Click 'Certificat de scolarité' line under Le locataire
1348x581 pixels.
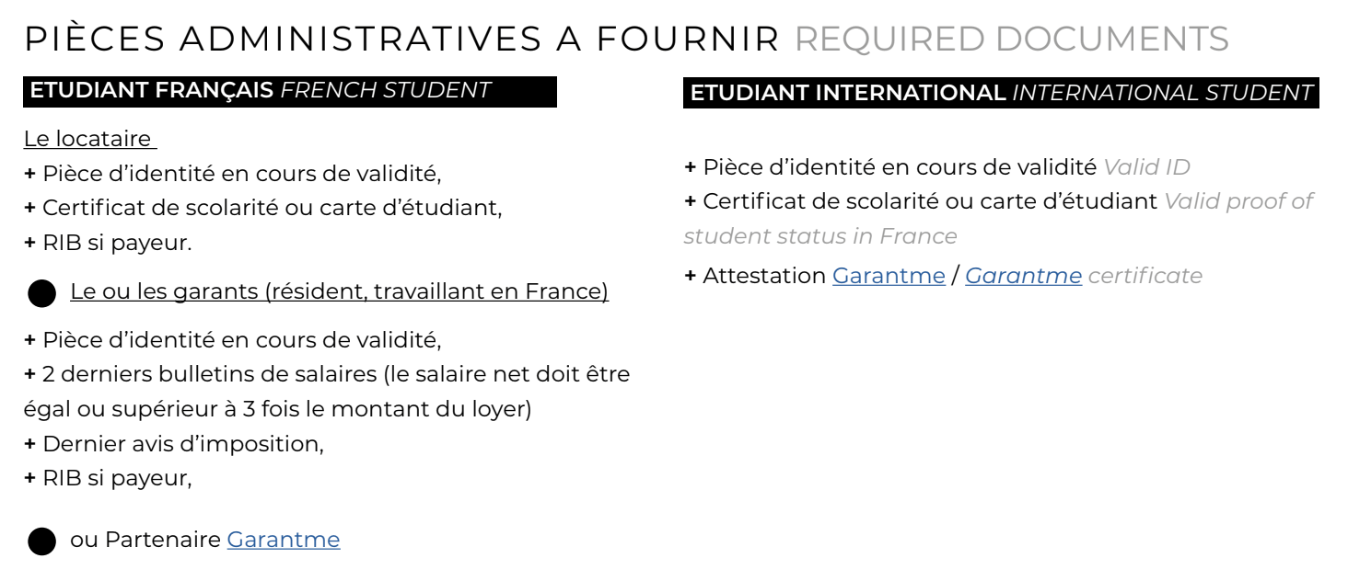pyautogui.click(x=263, y=209)
